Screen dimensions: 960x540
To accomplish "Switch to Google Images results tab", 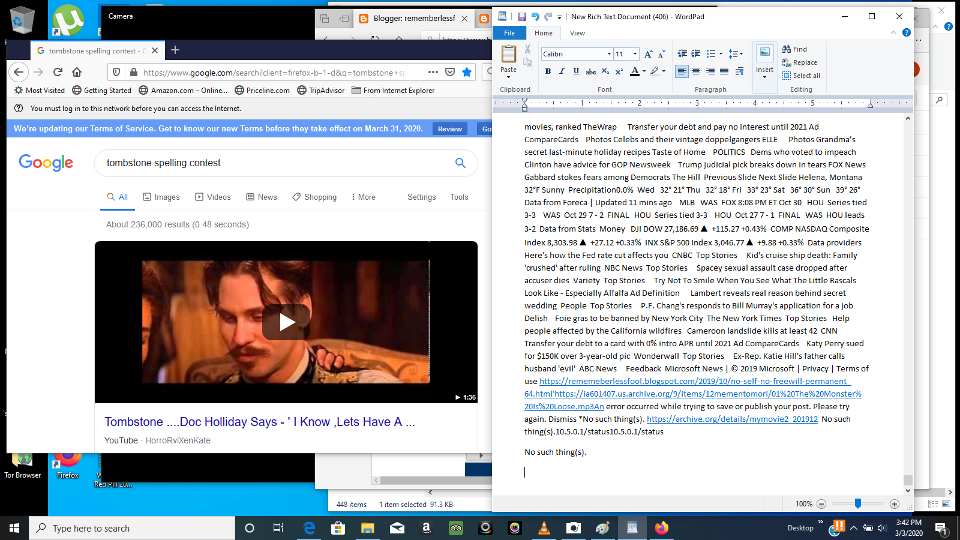I will [161, 197].
